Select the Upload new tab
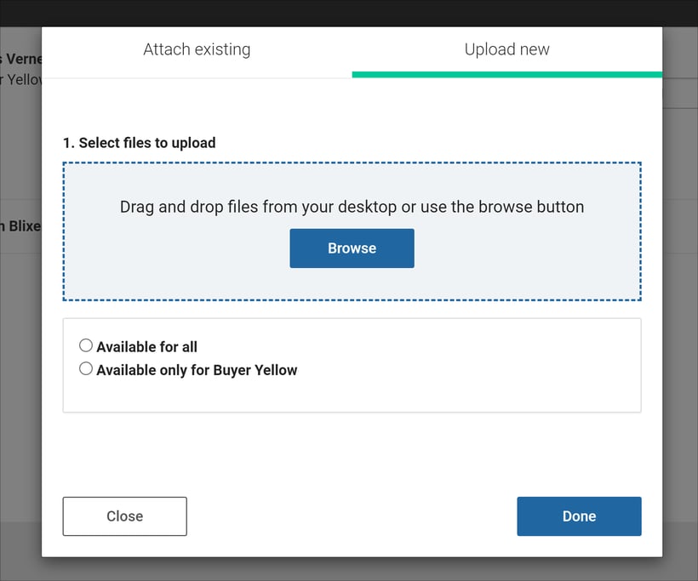 [x=506, y=49]
